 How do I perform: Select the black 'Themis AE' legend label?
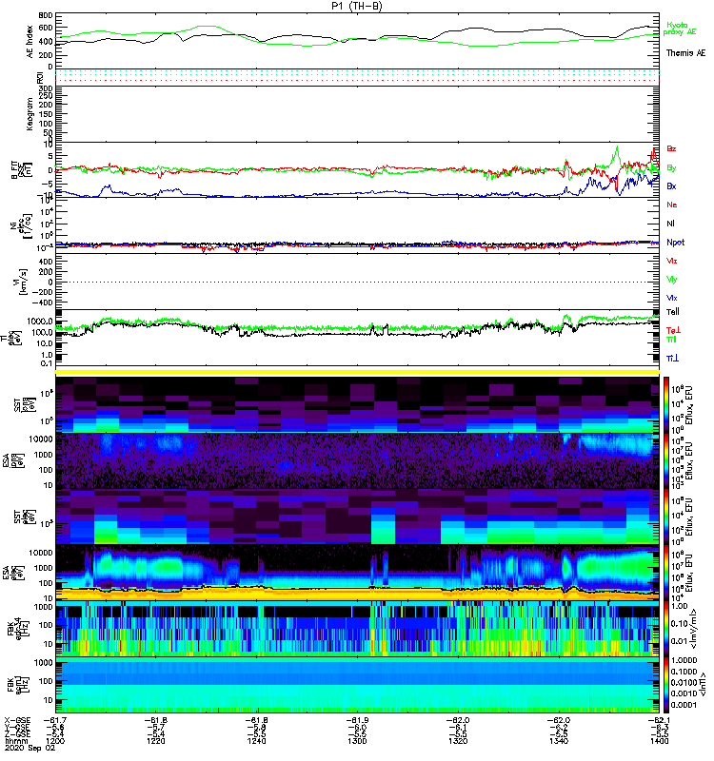coord(685,53)
